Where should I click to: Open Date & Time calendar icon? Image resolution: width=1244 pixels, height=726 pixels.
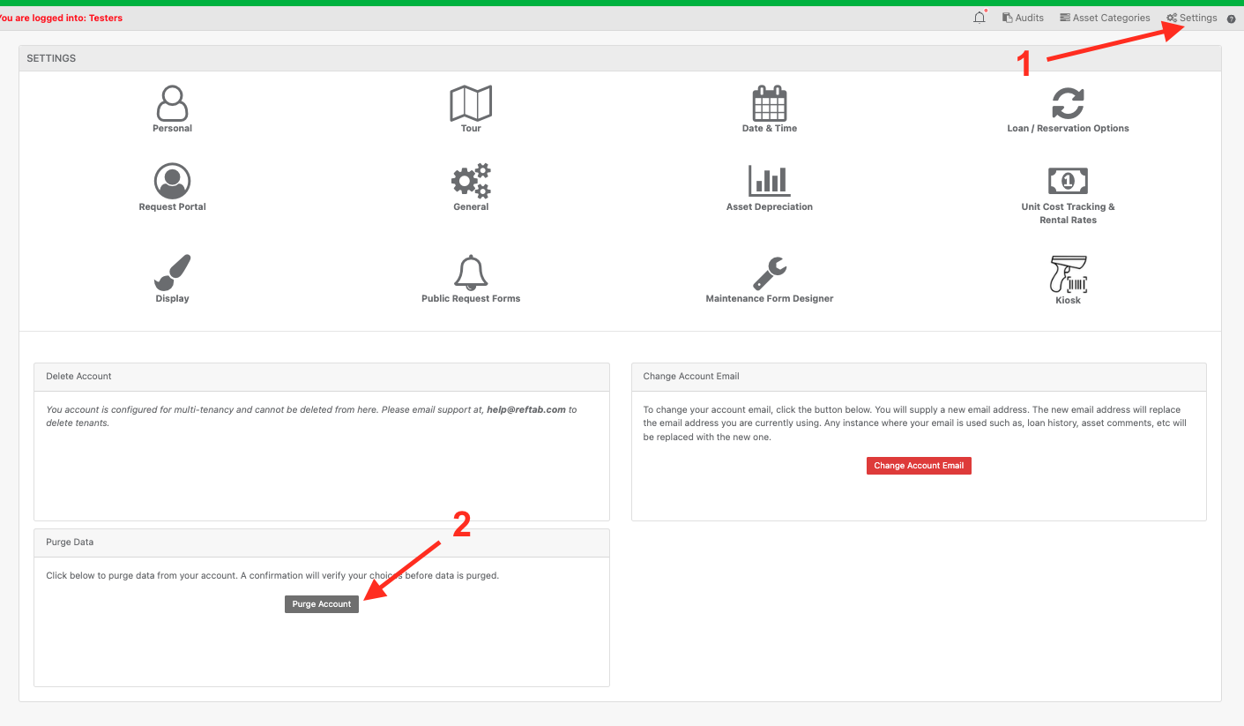click(769, 104)
